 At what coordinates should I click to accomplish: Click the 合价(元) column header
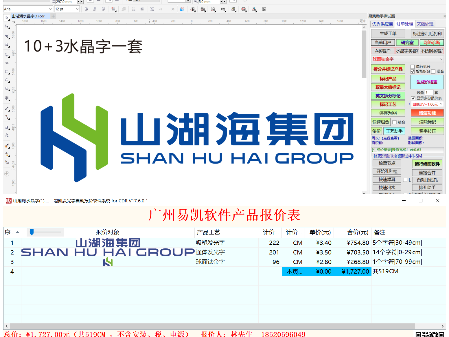pyautogui.click(x=353, y=232)
